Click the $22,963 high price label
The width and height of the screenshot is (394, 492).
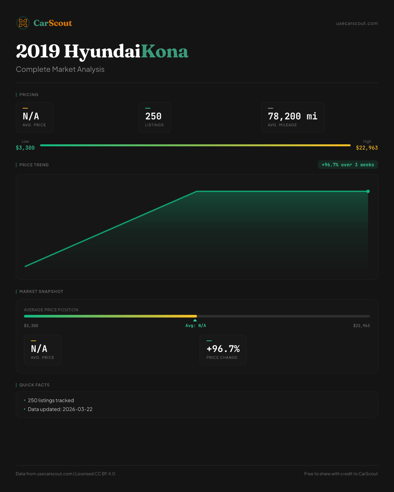click(x=367, y=148)
